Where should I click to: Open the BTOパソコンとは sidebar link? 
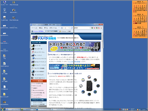tap(37, 86)
